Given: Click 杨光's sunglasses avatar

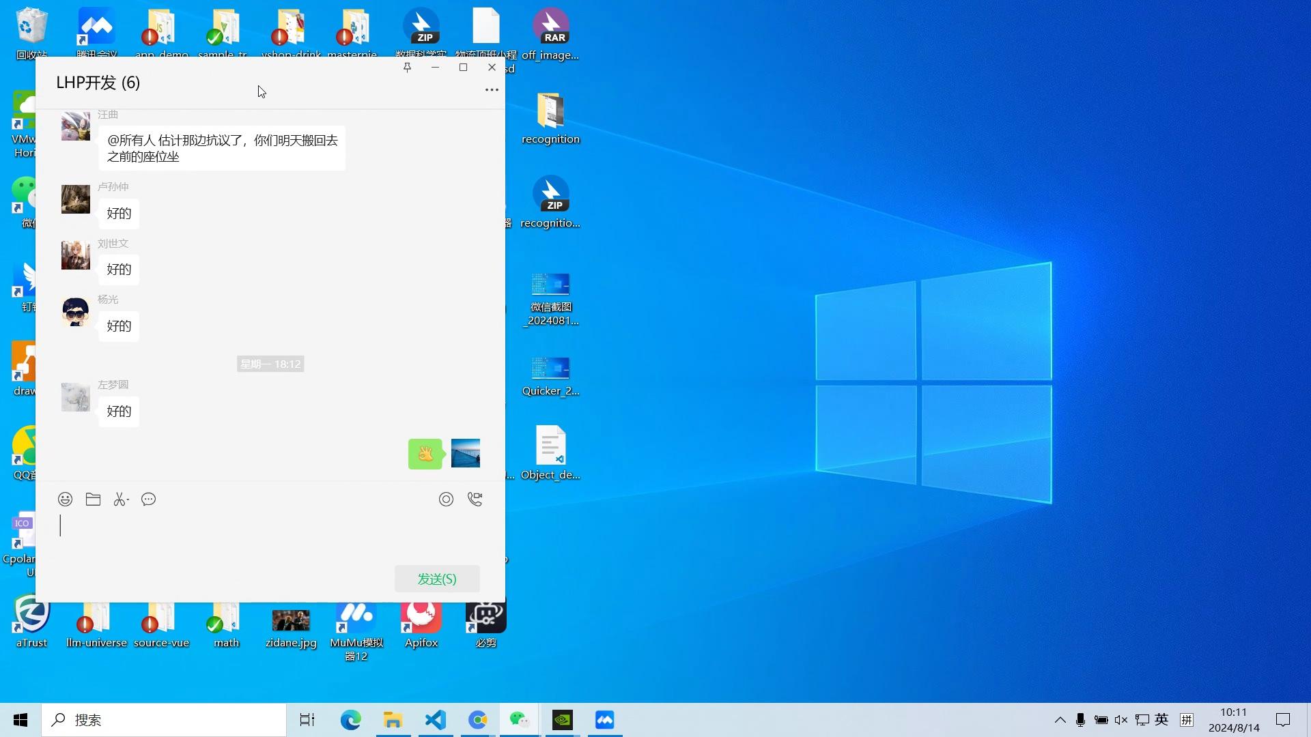Looking at the screenshot, I should pyautogui.click(x=75, y=312).
